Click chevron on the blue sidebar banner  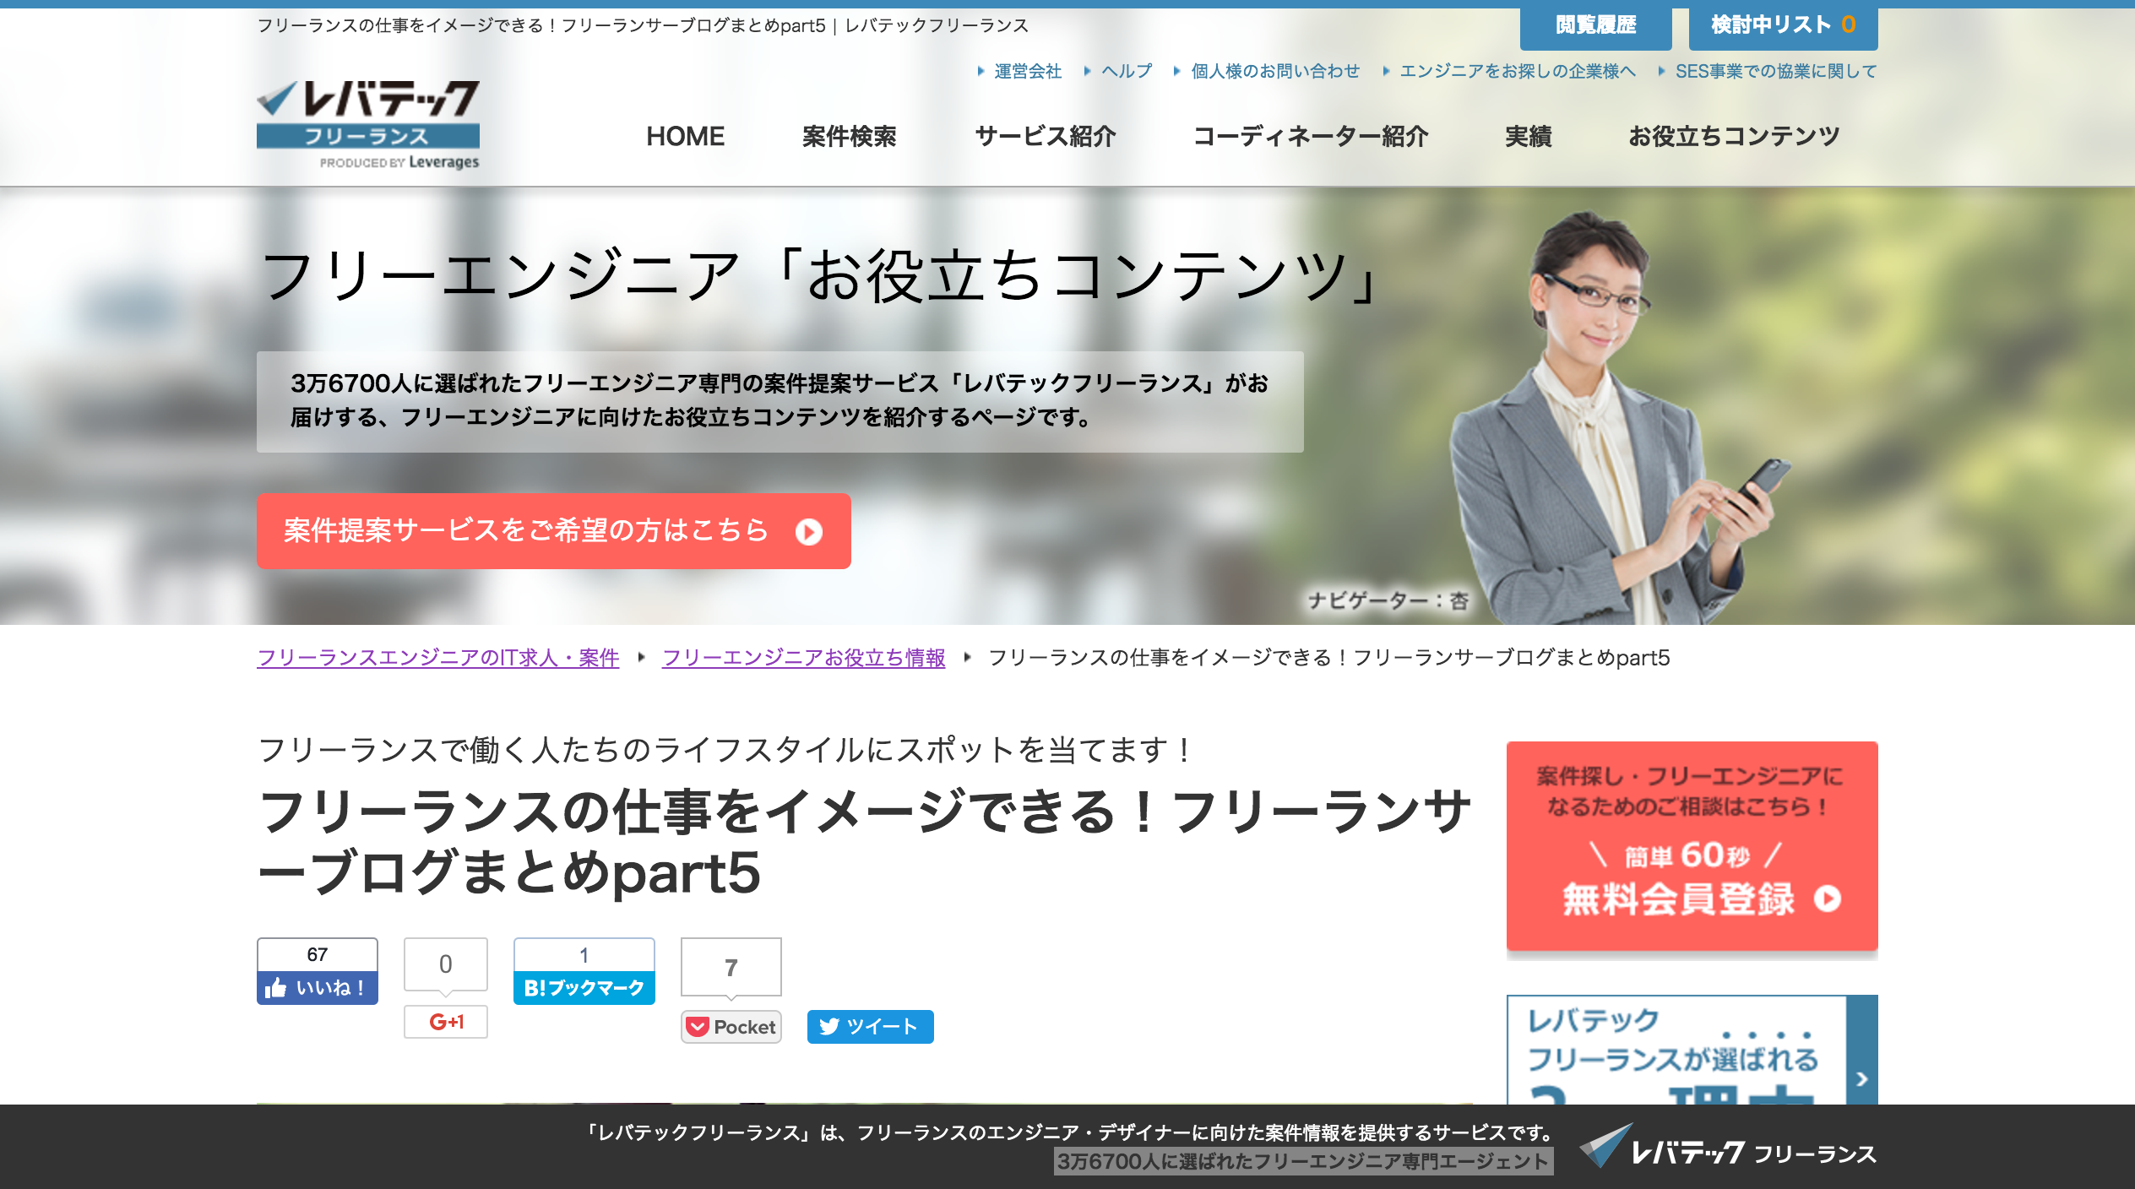[x=1862, y=1079]
